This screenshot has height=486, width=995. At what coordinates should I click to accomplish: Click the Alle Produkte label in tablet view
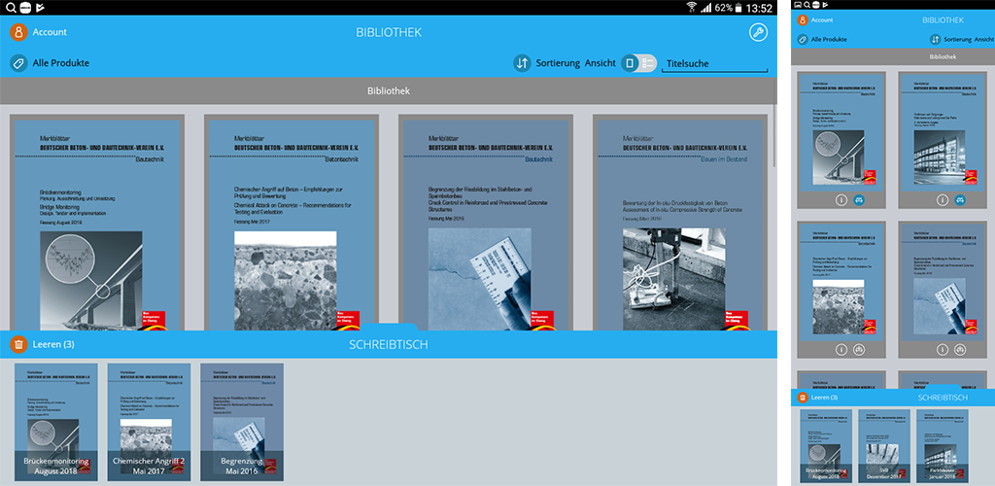pos(61,63)
